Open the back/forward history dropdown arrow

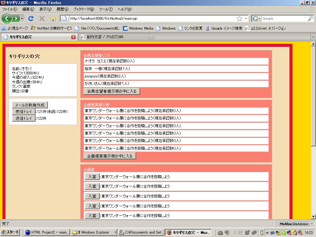click(22, 19)
